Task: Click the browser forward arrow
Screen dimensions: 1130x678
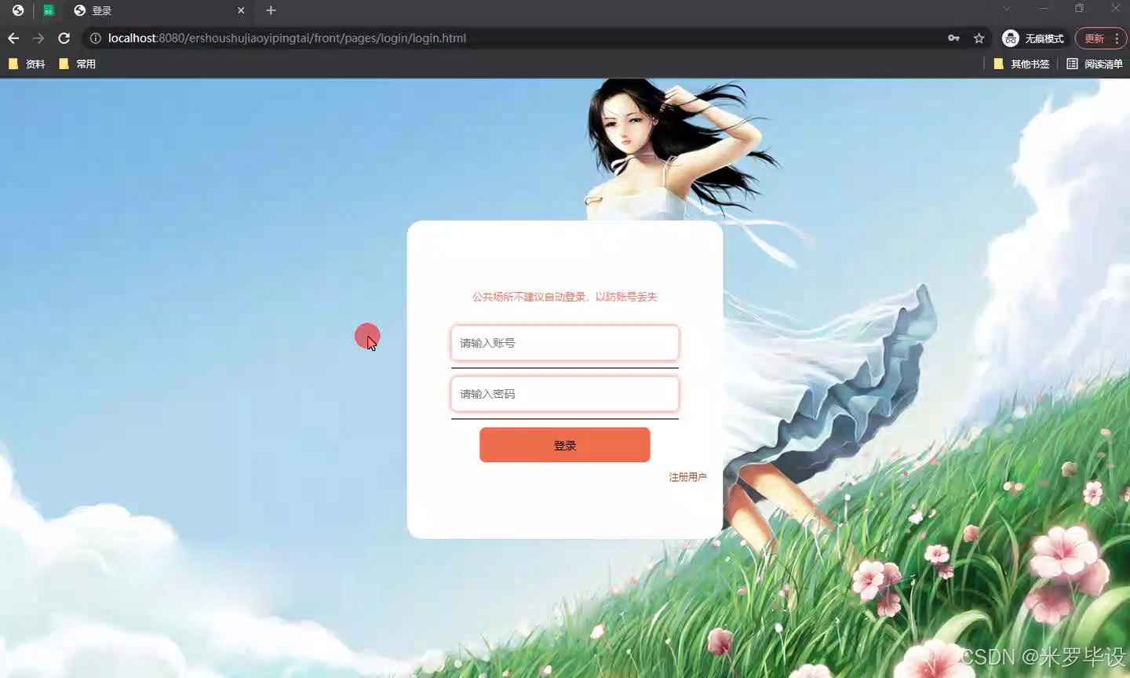Action: coord(38,38)
